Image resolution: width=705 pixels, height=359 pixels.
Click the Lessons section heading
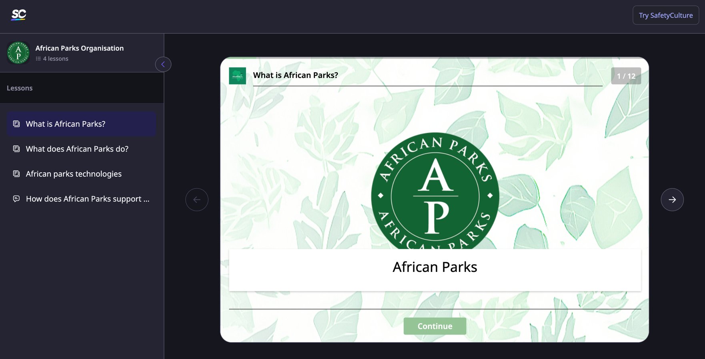(20, 88)
